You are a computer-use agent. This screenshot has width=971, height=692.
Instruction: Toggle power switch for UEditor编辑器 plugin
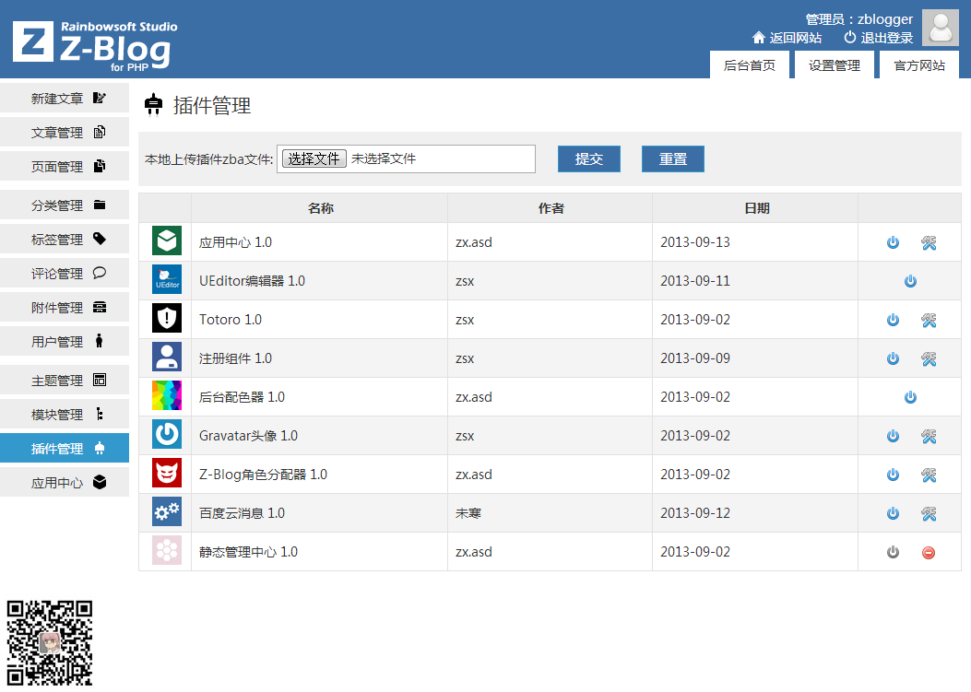(x=910, y=281)
